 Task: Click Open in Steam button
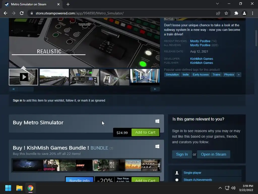[x=214, y=154]
